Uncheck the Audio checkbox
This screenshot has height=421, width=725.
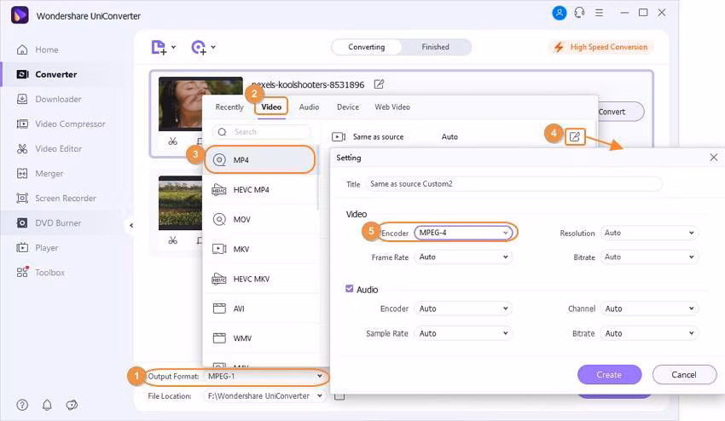click(x=350, y=289)
